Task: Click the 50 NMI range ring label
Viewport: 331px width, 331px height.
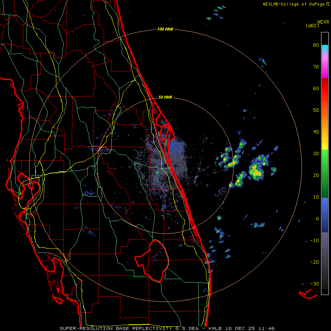Action: 165,97
